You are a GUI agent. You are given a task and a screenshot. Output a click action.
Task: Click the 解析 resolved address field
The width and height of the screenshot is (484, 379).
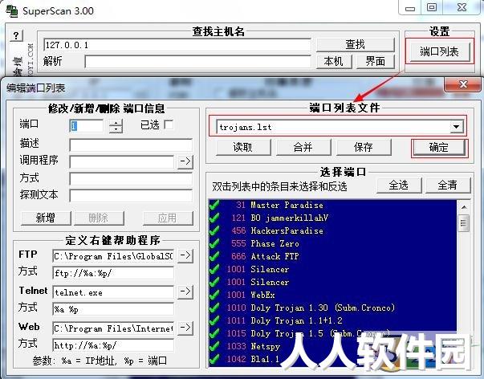pyautogui.click(x=197, y=62)
